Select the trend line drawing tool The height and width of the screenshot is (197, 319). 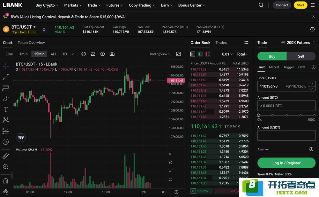[6, 77]
